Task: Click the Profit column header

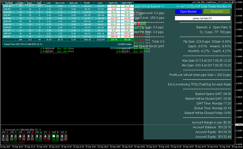Action: [87, 3]
